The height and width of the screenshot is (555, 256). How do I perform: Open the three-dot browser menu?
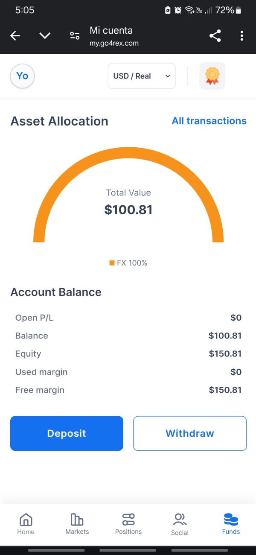pyautogui.click(x=241, y=36)
